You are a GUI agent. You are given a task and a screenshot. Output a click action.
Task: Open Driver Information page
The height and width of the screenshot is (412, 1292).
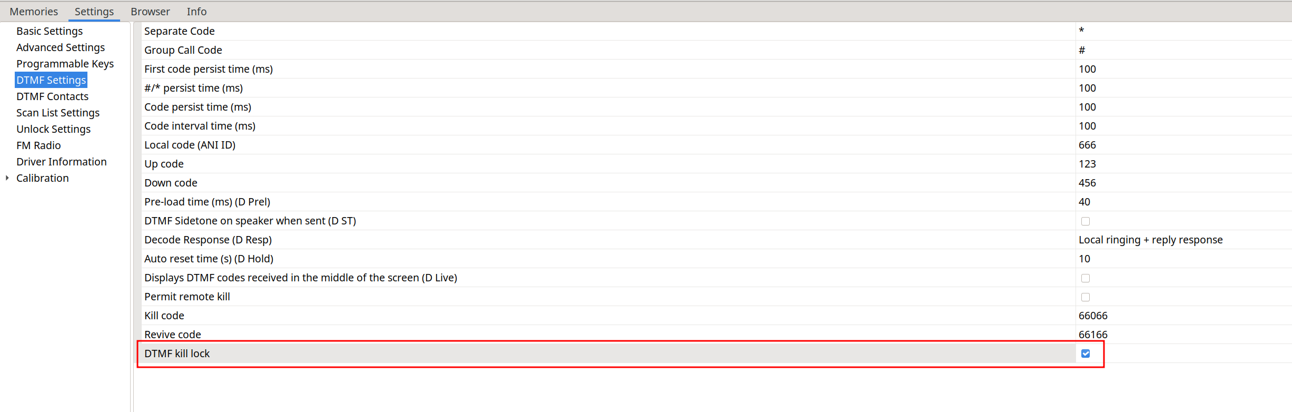(61, 162)
